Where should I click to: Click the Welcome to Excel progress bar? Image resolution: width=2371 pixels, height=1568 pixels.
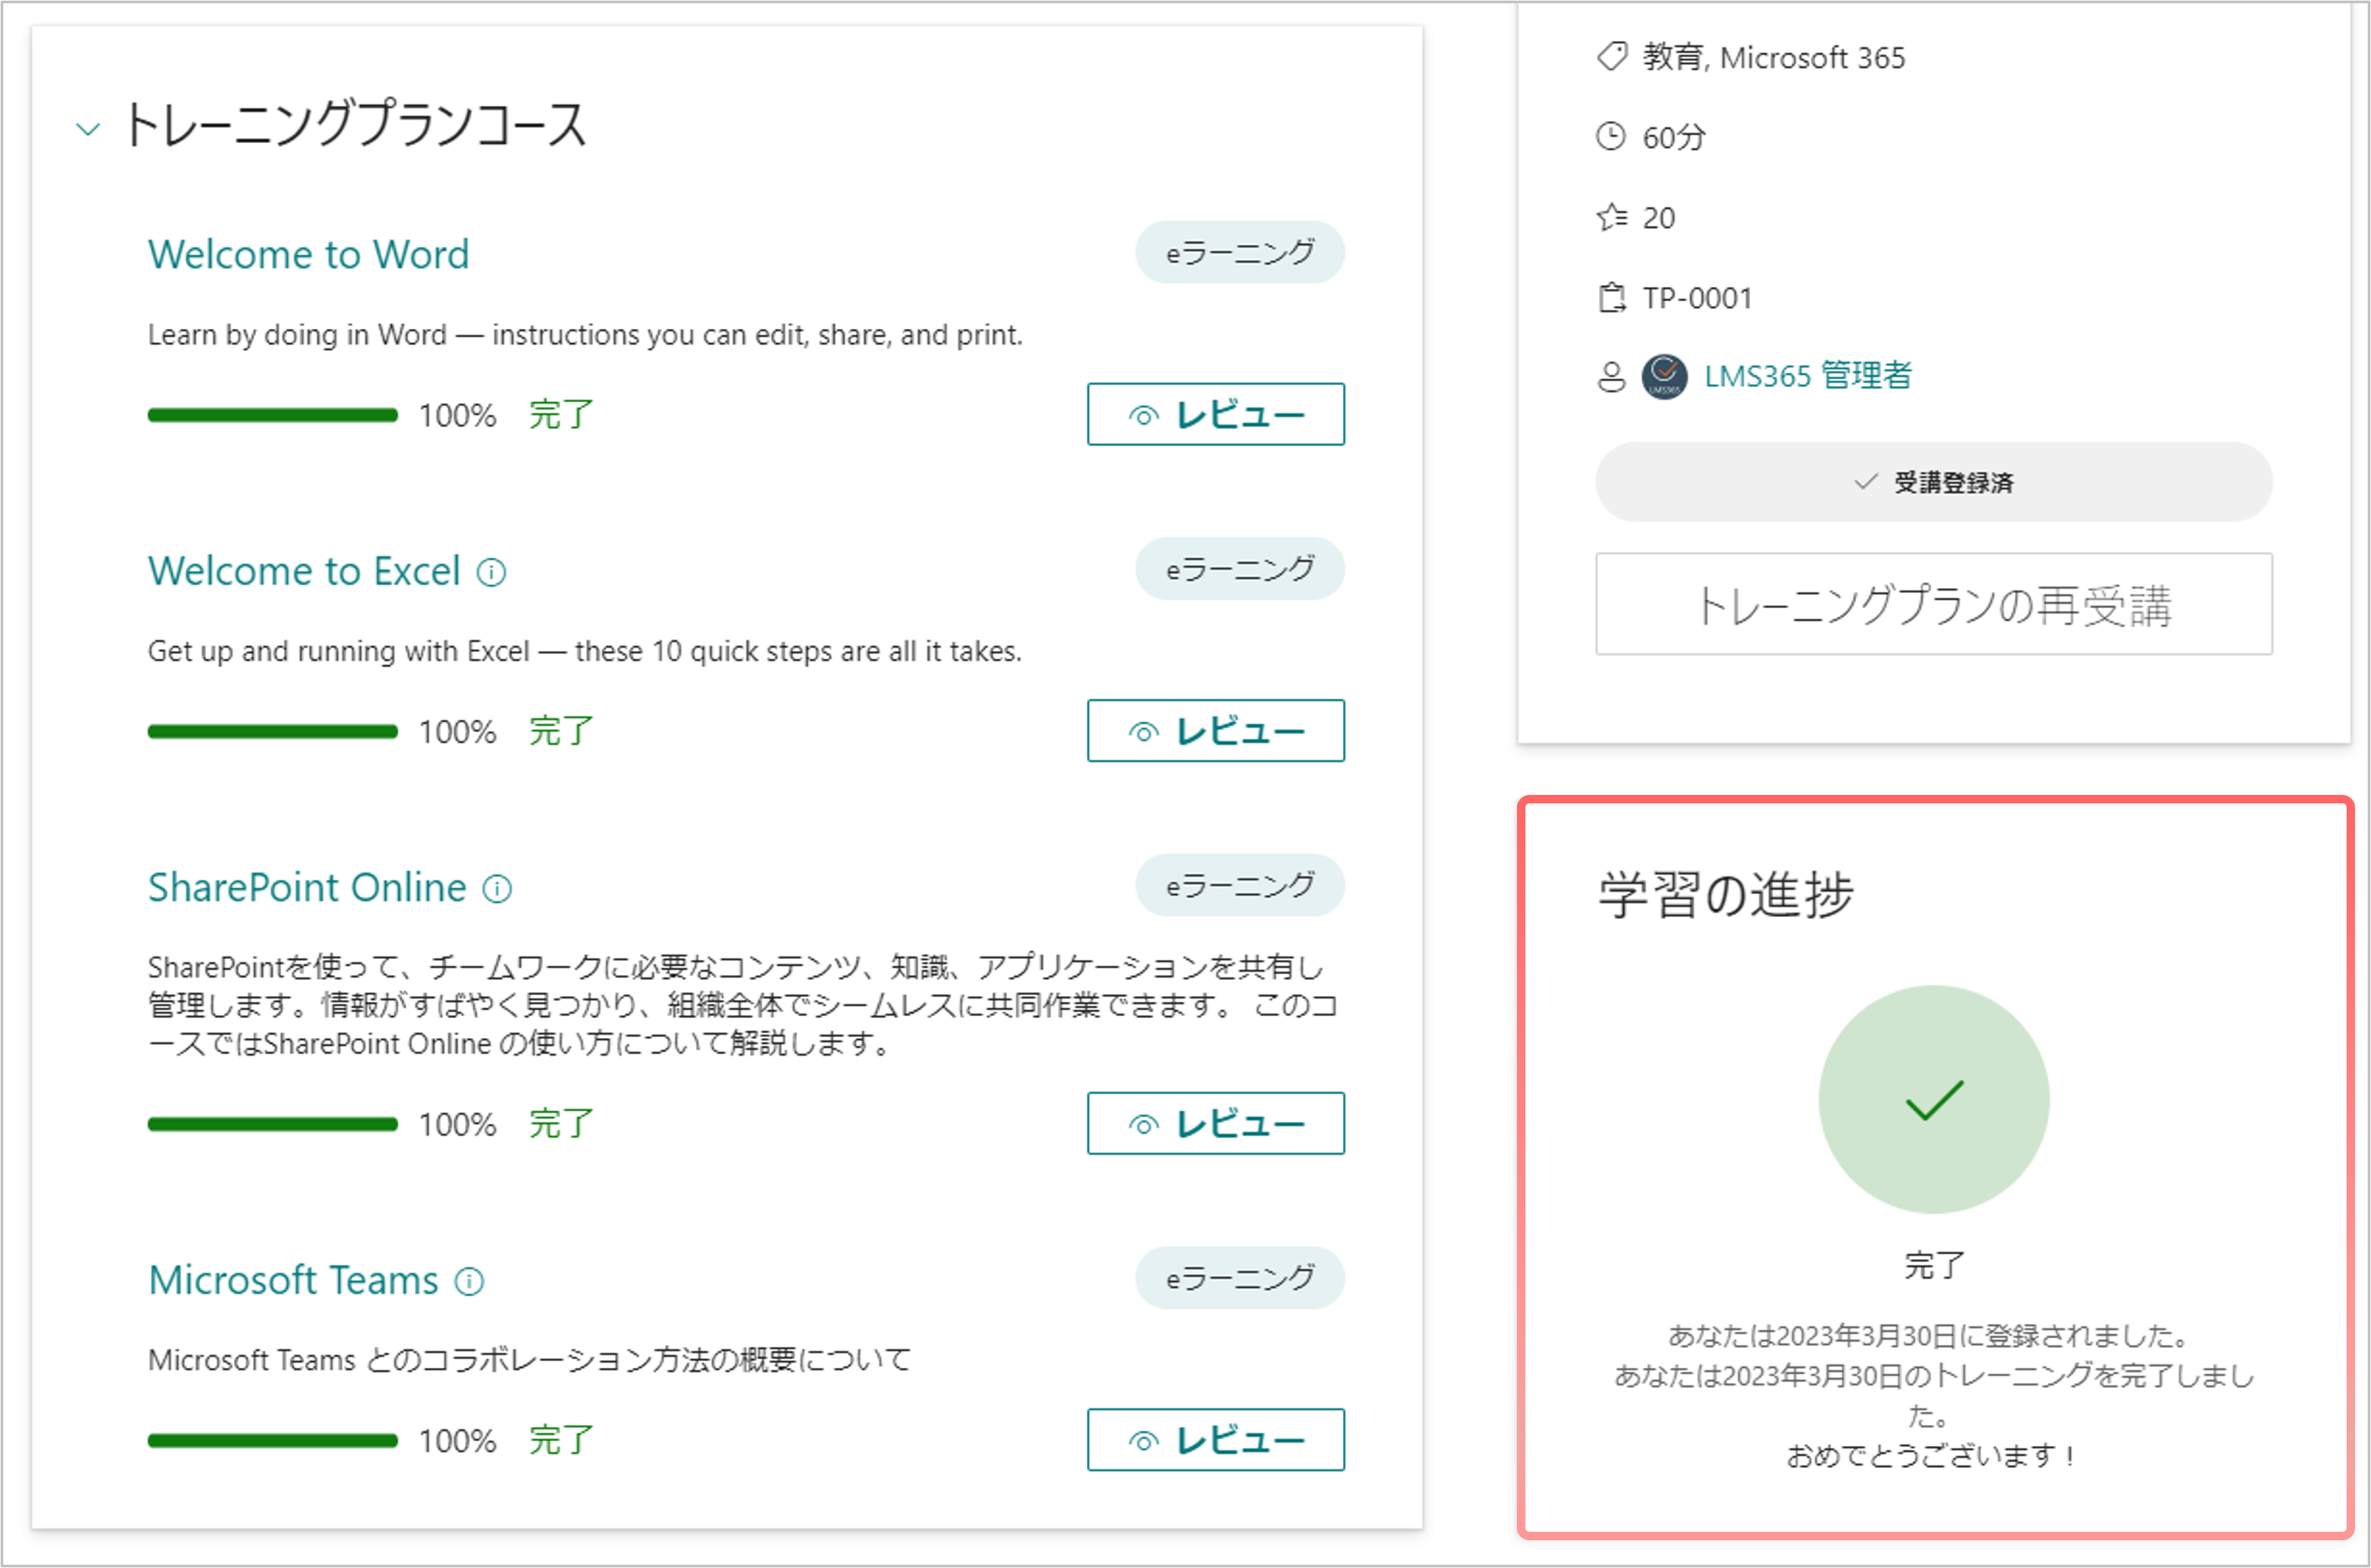coord(272,732)
